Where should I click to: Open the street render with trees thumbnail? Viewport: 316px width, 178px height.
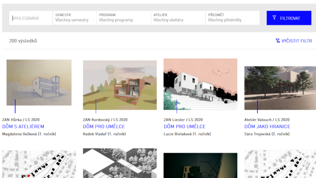pyautogui.click(x=280, y=88)
